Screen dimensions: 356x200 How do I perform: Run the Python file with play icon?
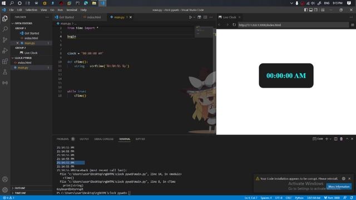190,17
